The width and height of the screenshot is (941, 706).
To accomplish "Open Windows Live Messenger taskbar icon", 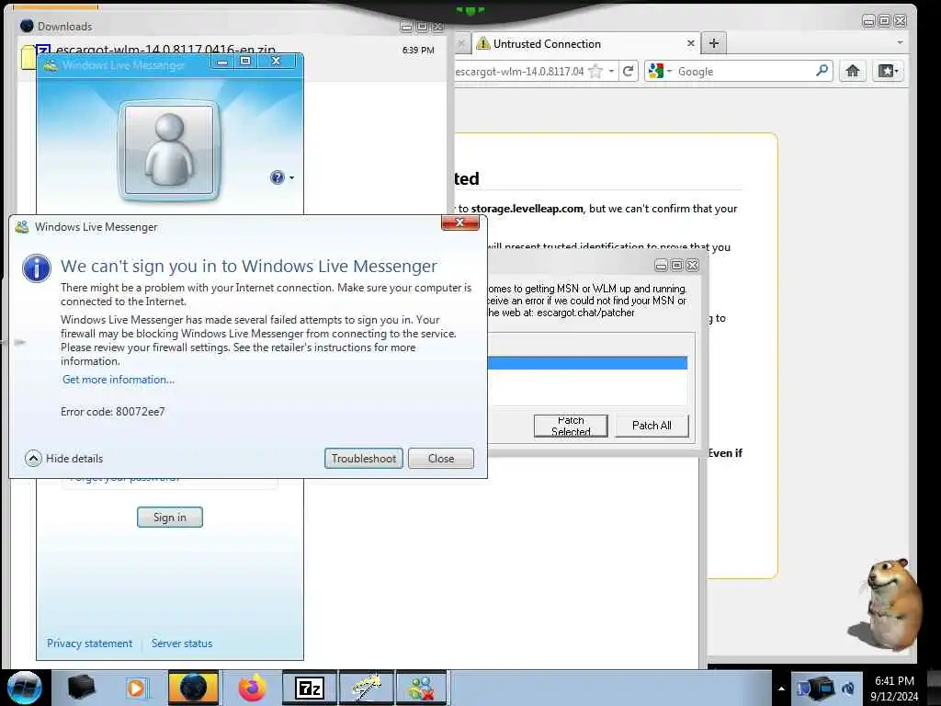I will pyautogui.click(x=422, y=688).
